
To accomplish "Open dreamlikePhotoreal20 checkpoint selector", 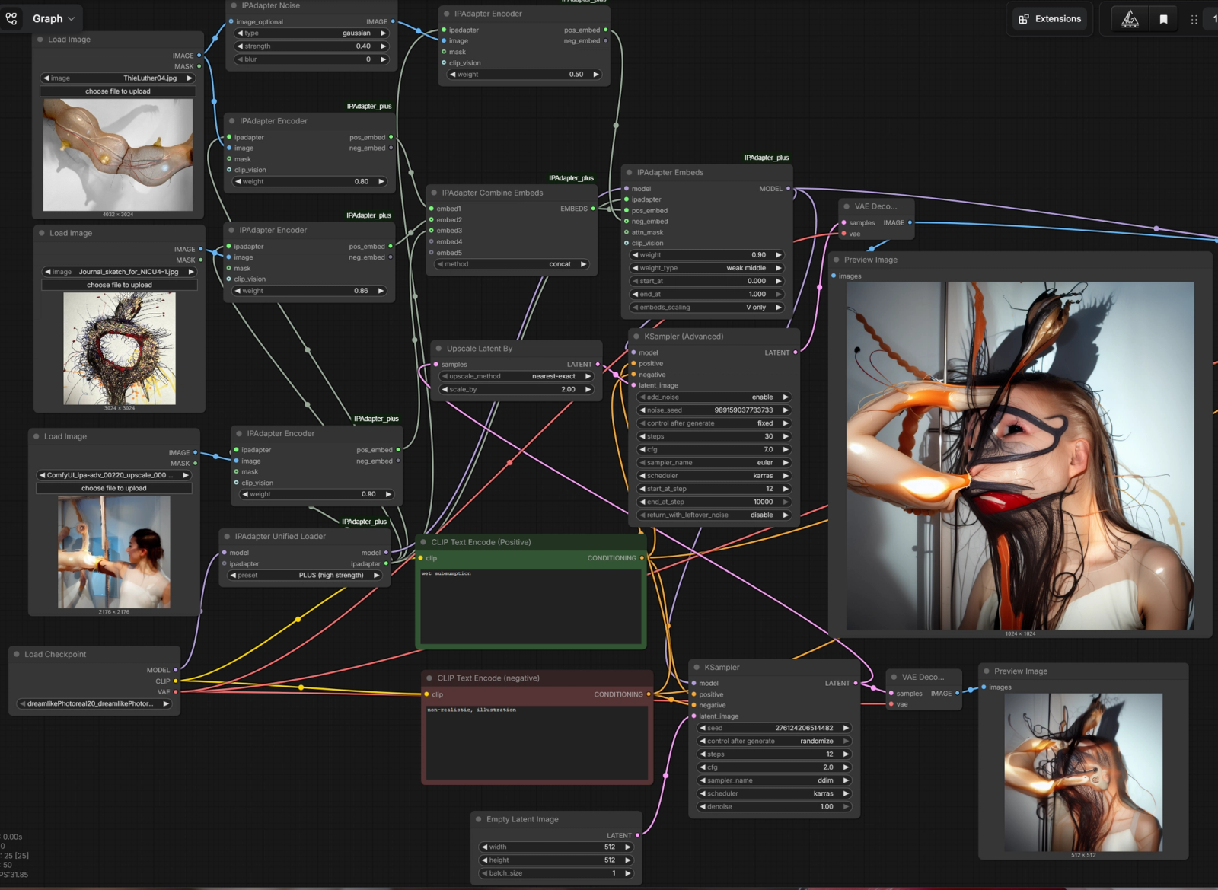I will click(94, 703).
